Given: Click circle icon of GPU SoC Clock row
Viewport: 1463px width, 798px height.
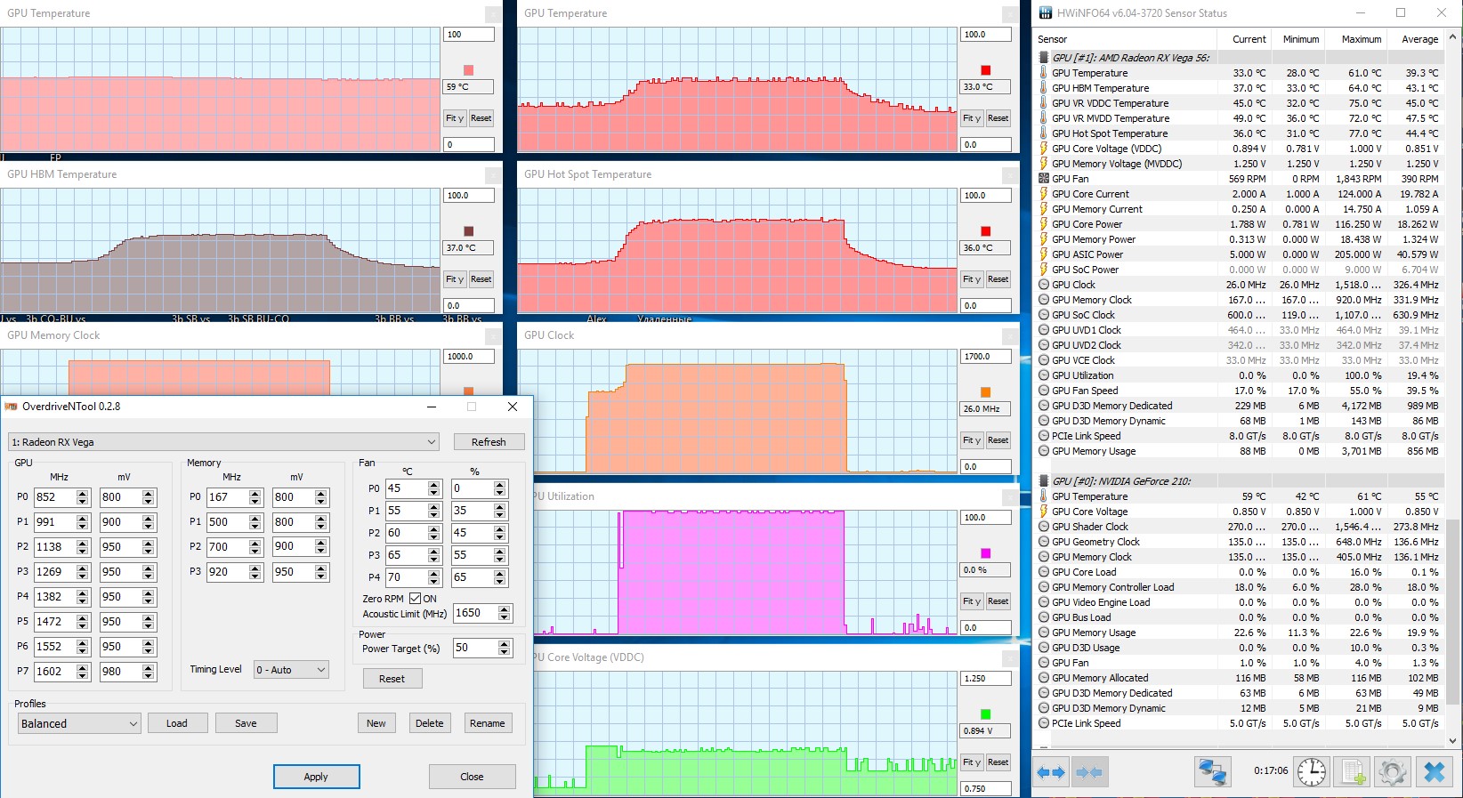Looking at the screenshot, I should pyautogui.click(x=1044, y=315).
